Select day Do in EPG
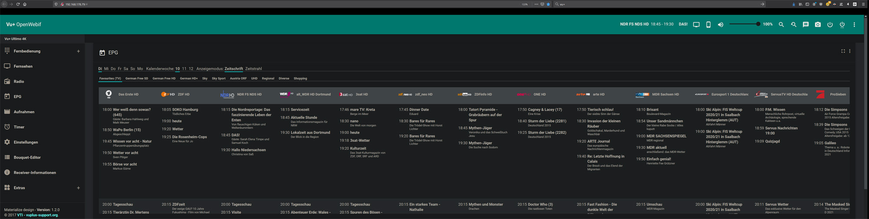Image resolution: width=869 pixels, height=219 pixels. click(x=113, y=69)
